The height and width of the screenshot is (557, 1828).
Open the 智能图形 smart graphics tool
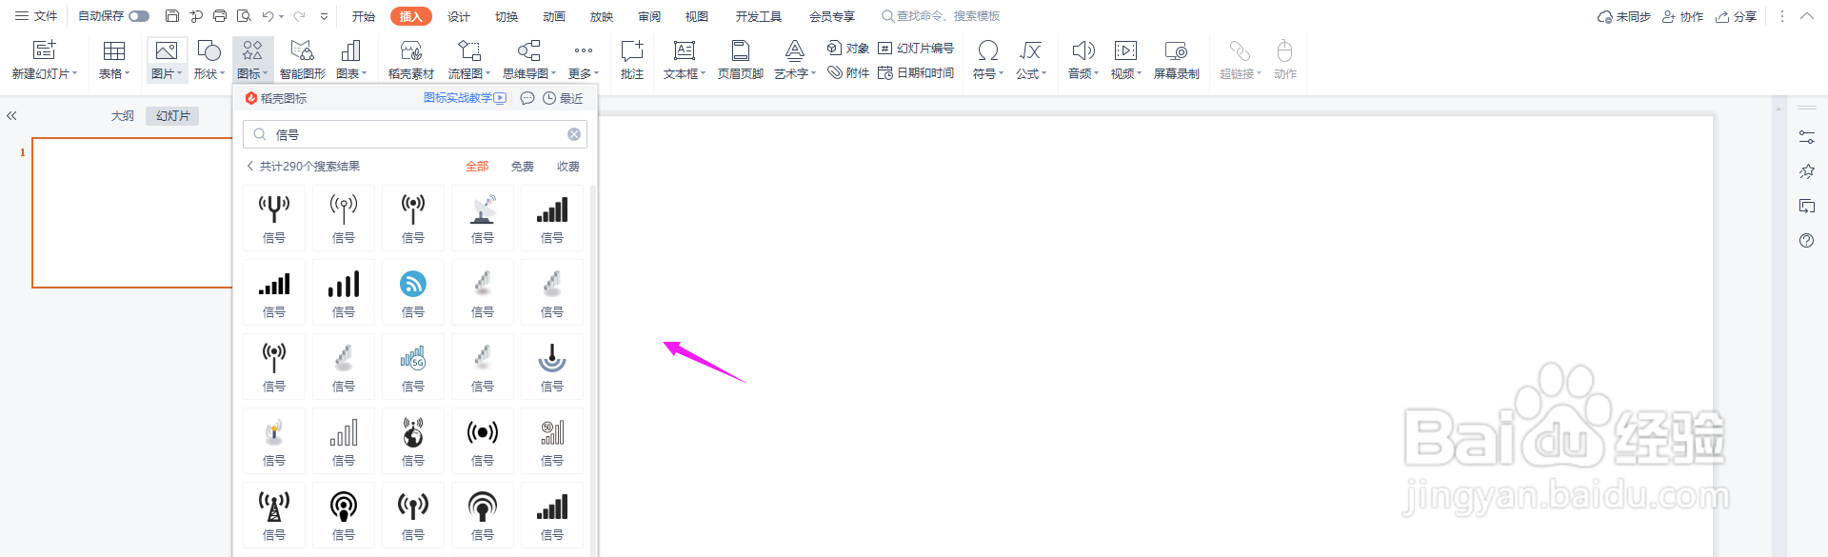302,60
